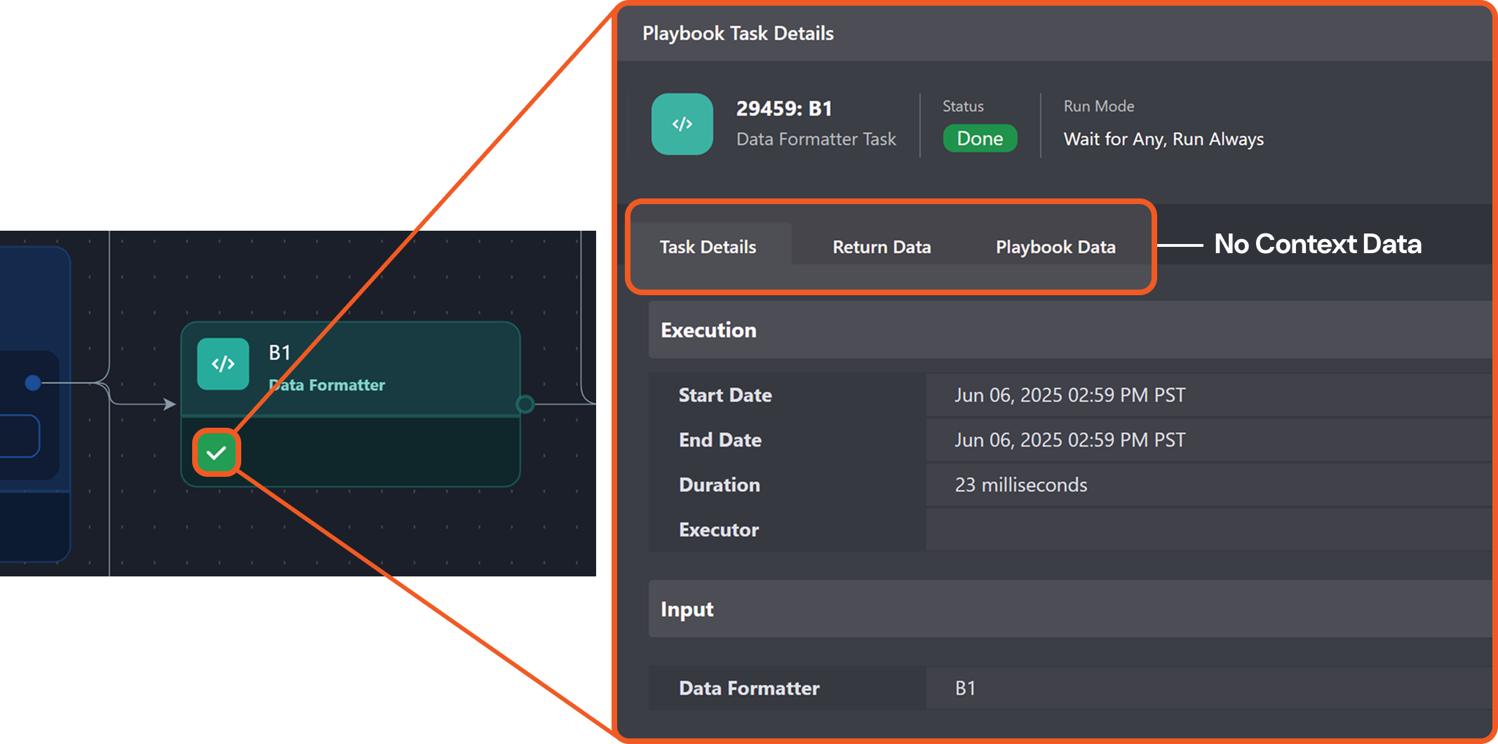1498x744 pixels.
Task: Click the Data Formatter label on B1 node
Action: coord(328,385)
